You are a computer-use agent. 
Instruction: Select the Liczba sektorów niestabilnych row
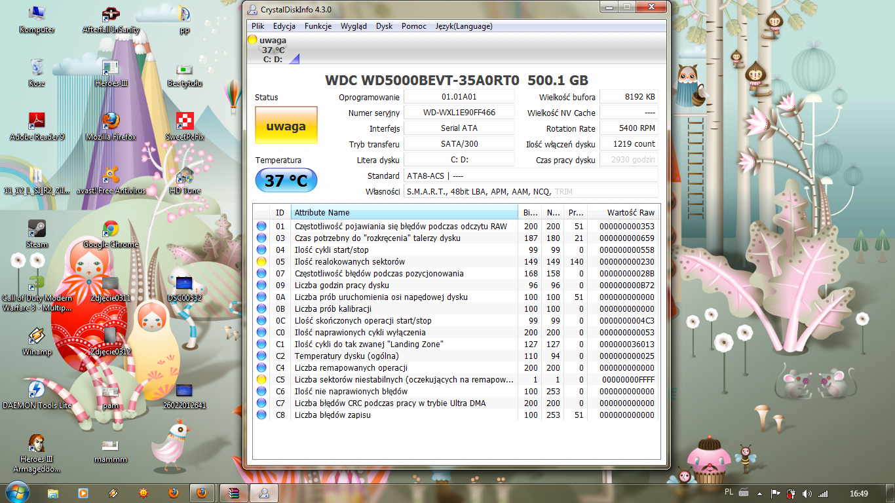tap(455, 379)
